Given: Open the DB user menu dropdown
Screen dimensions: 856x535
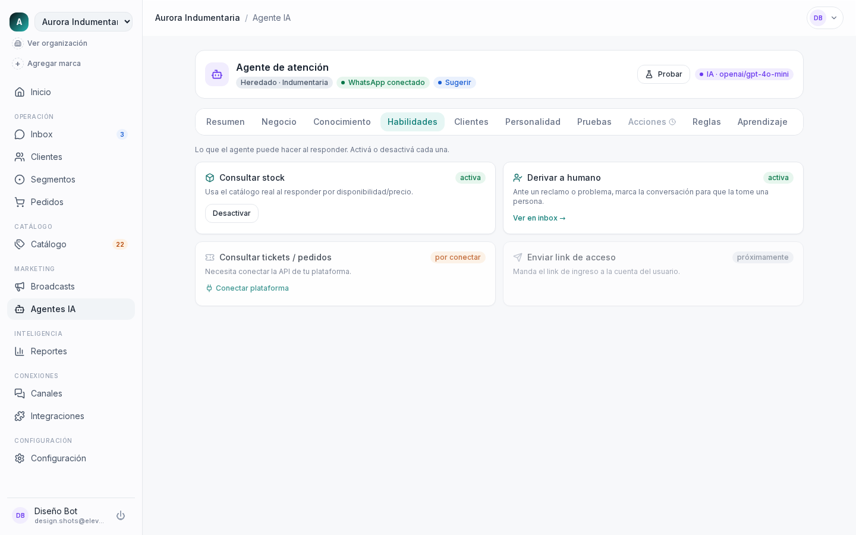Looking at the screenshot, I should coord(825,18).
